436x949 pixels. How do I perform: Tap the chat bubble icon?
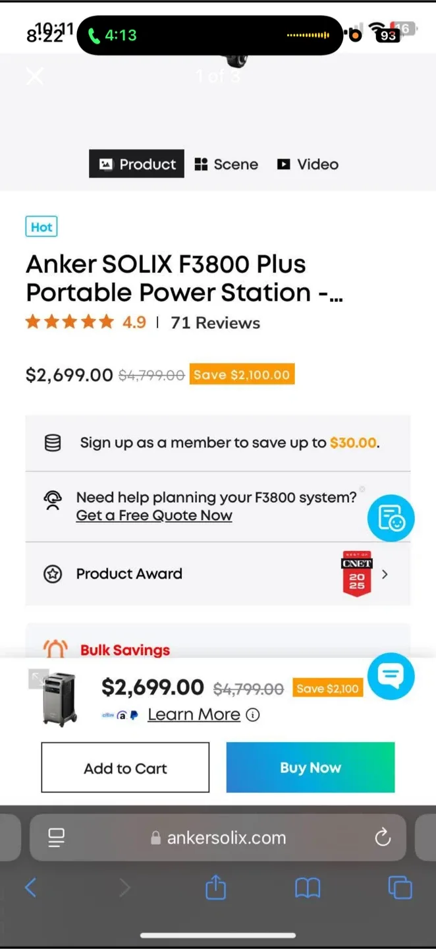coord(391,676)
